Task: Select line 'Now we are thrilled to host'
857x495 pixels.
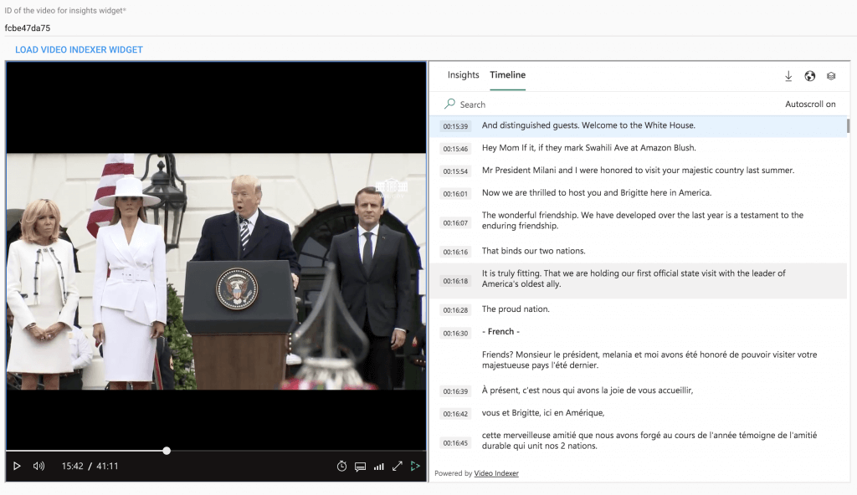Action: [596, 192]
